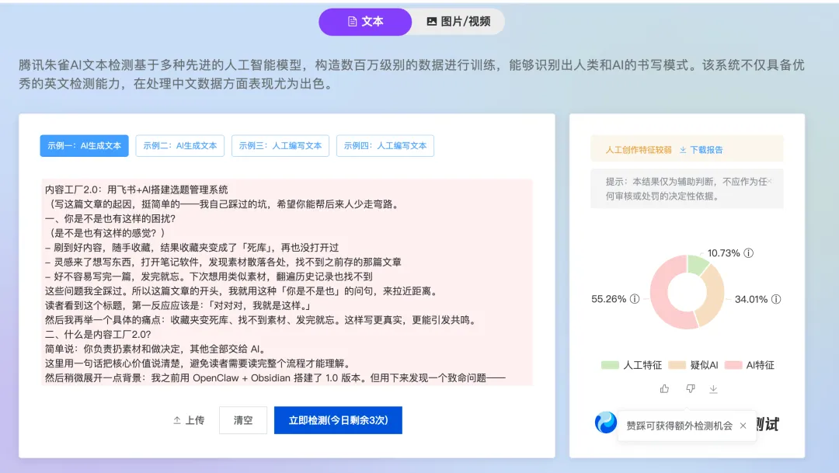This screenshot has width=839, height=473.
Task: Switch to the 文本 tab
Action: tap(365, 22)
